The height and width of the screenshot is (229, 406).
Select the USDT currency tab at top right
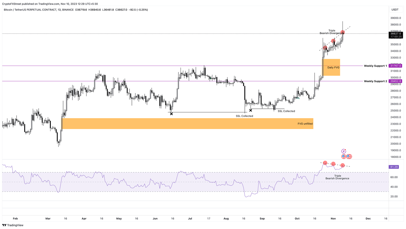tap(395, 10)
